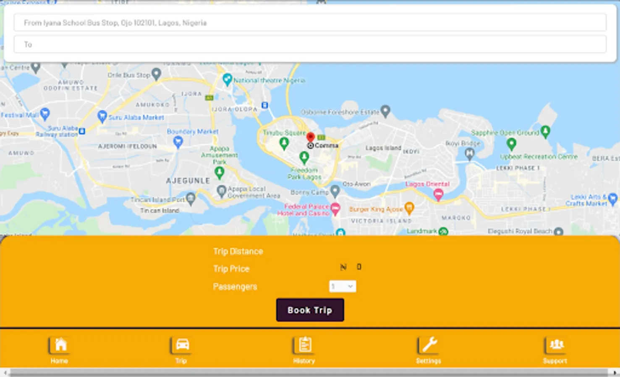Click the AJEGUNLE area label on map

[188, 181]
